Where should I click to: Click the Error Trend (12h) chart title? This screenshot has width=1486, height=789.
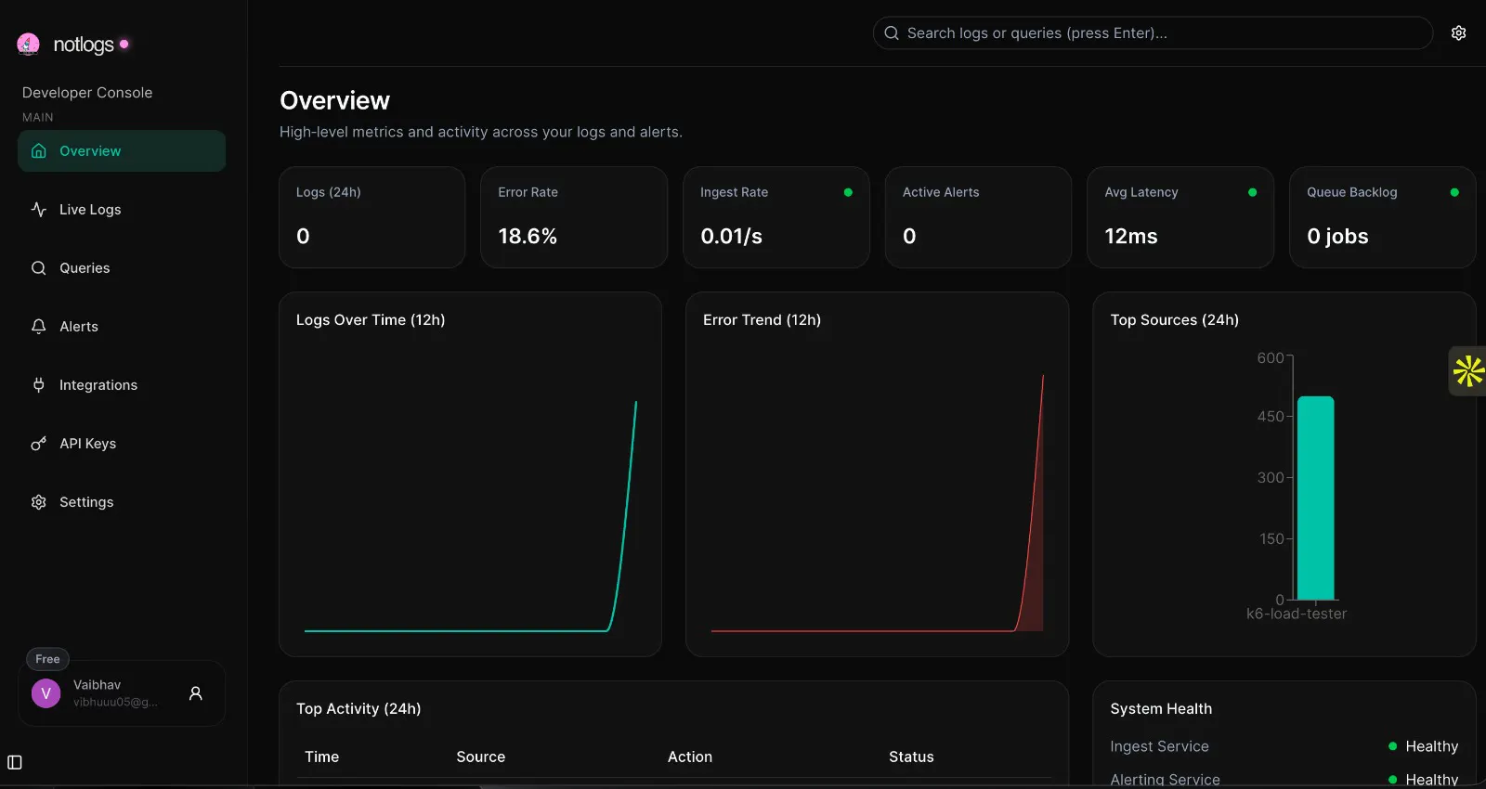(762, 319)
